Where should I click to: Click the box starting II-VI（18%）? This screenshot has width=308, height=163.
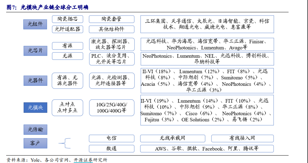click(207, 81)
